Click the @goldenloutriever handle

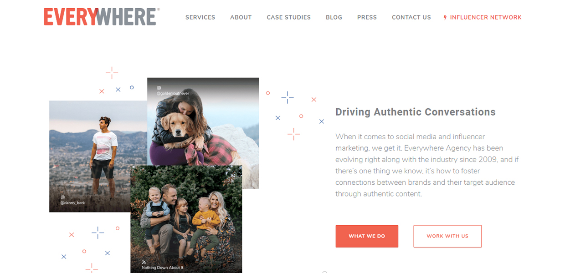[x=173, y=93]
